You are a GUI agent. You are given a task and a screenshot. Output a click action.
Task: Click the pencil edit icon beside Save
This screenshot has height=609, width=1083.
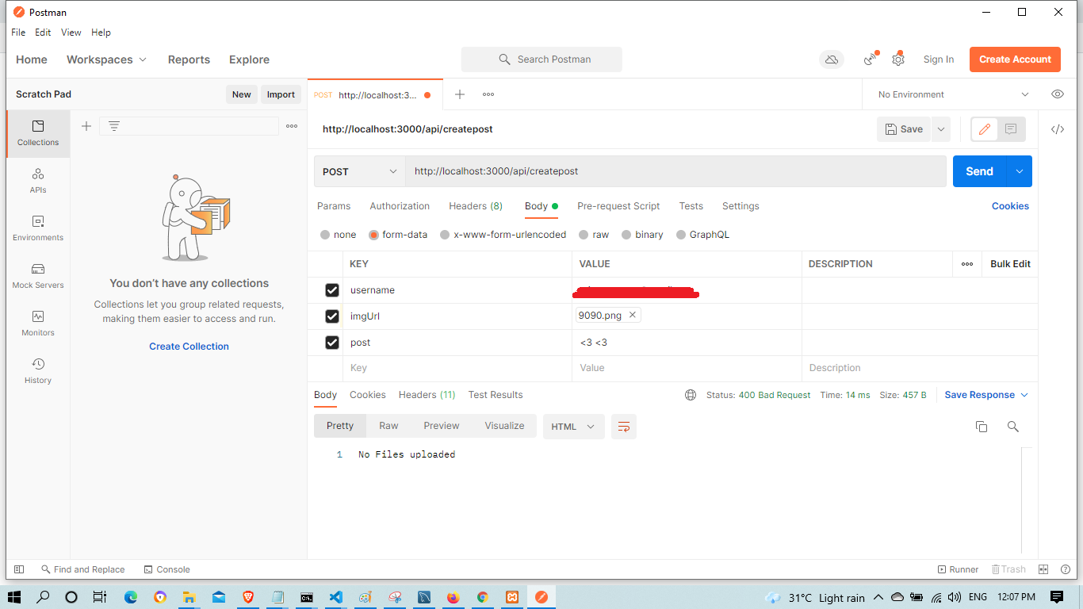985,129
